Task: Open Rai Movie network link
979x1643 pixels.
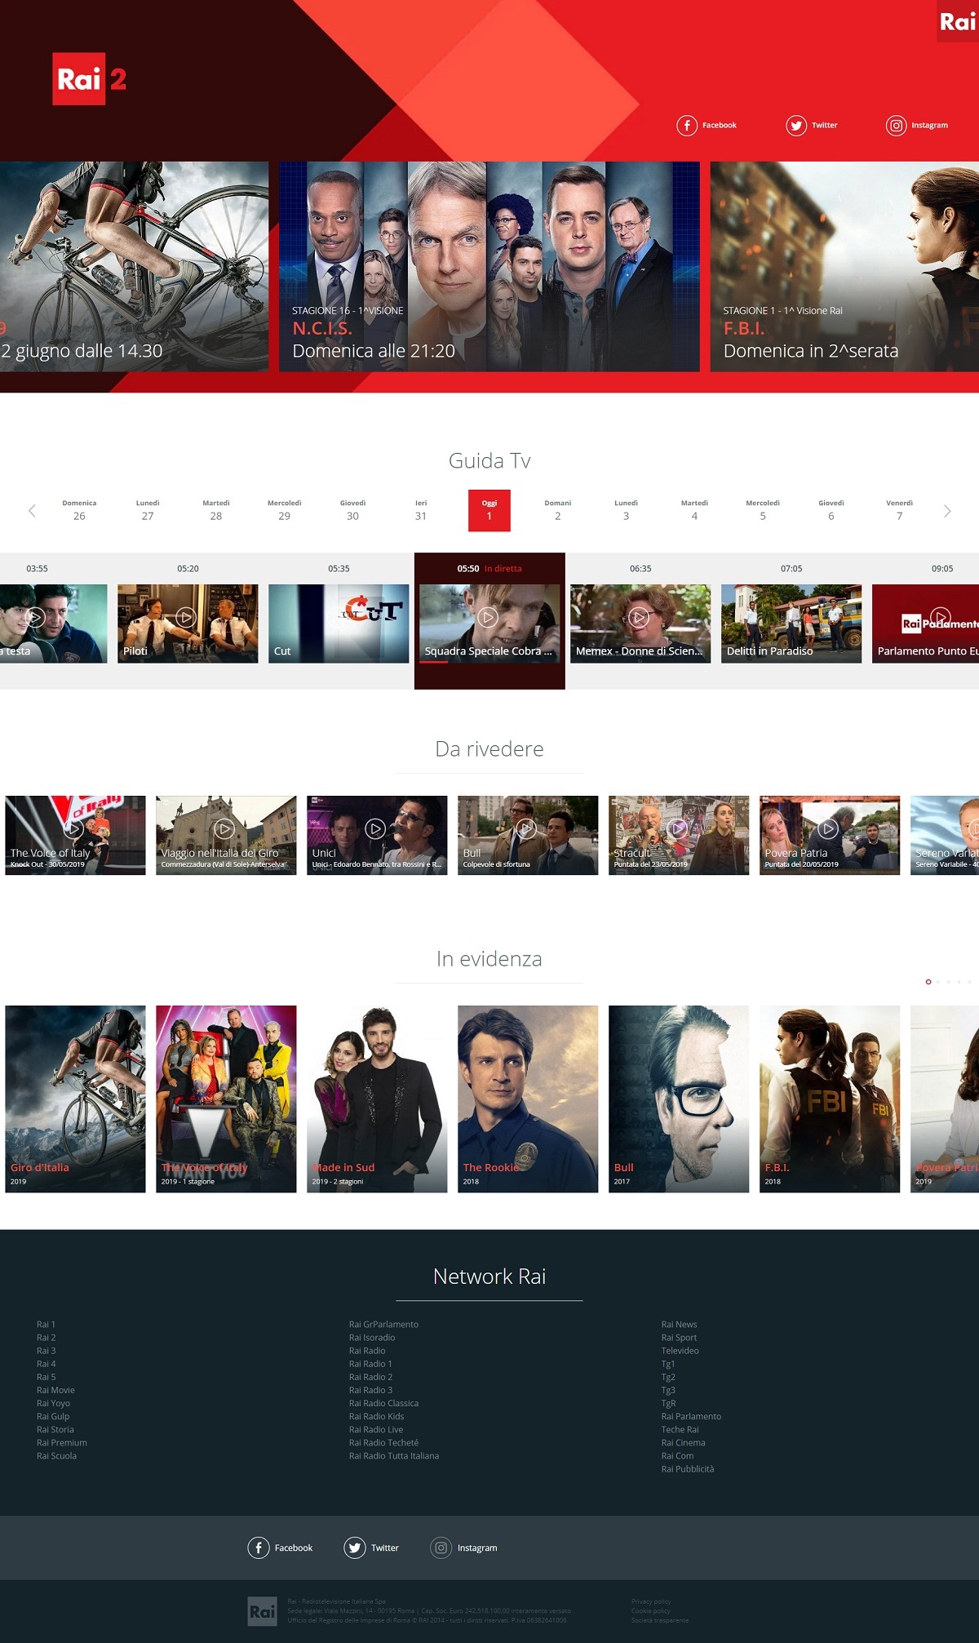Action: (55, 1390)
